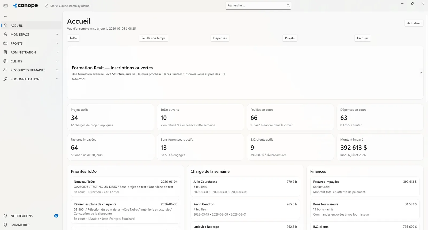Click the Canope logo
The image size is (428, 230).
click(x=26, y=5)
